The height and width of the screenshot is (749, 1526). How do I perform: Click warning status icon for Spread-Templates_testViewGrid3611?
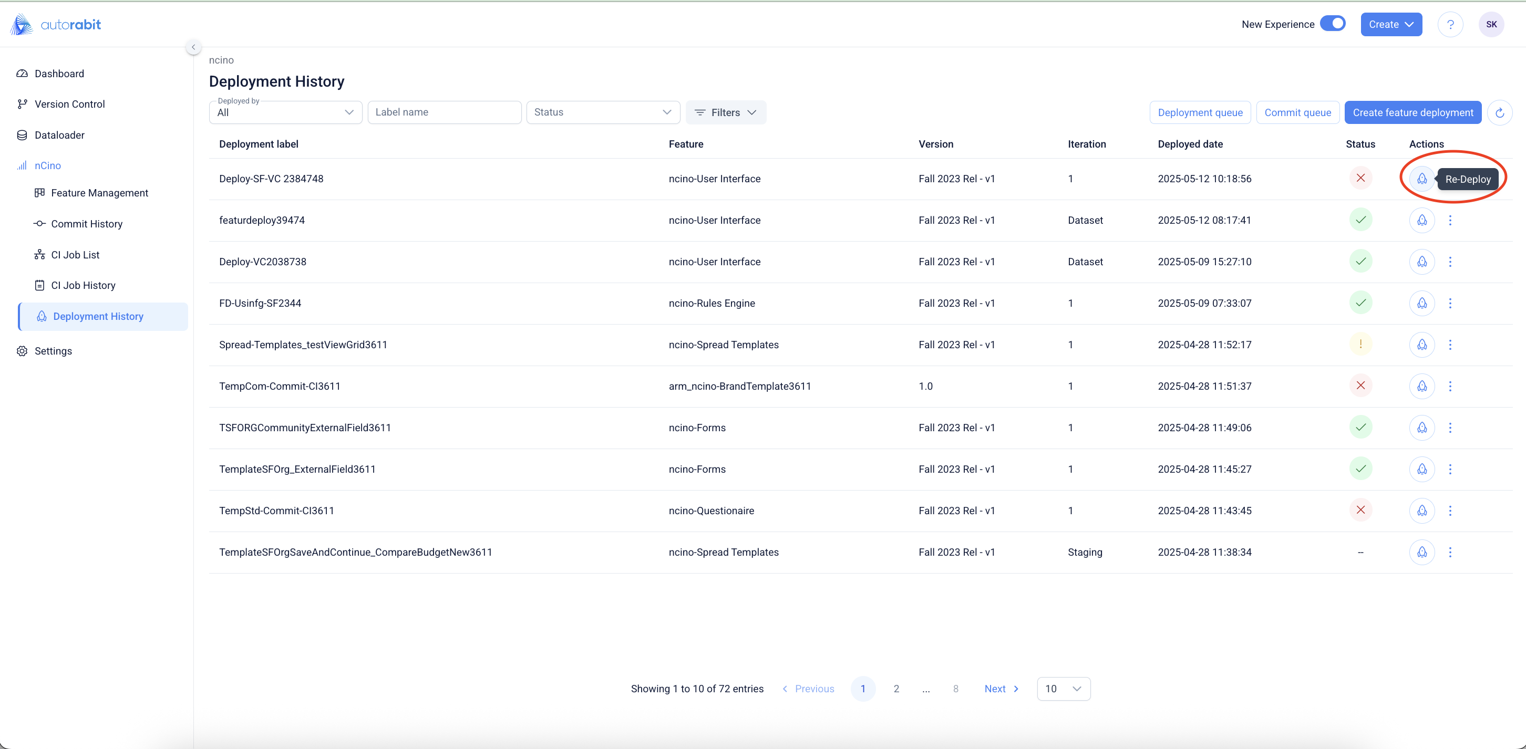(x=1360, y=345)
